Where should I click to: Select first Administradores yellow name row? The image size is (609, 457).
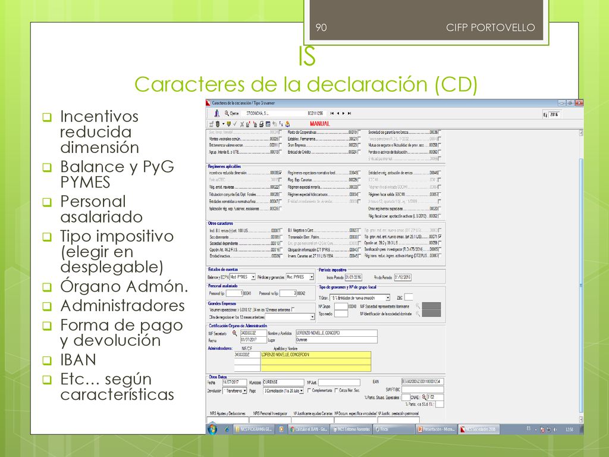click(x=316, y=355)
